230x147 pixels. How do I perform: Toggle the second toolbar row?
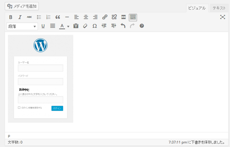pos(133,17)
